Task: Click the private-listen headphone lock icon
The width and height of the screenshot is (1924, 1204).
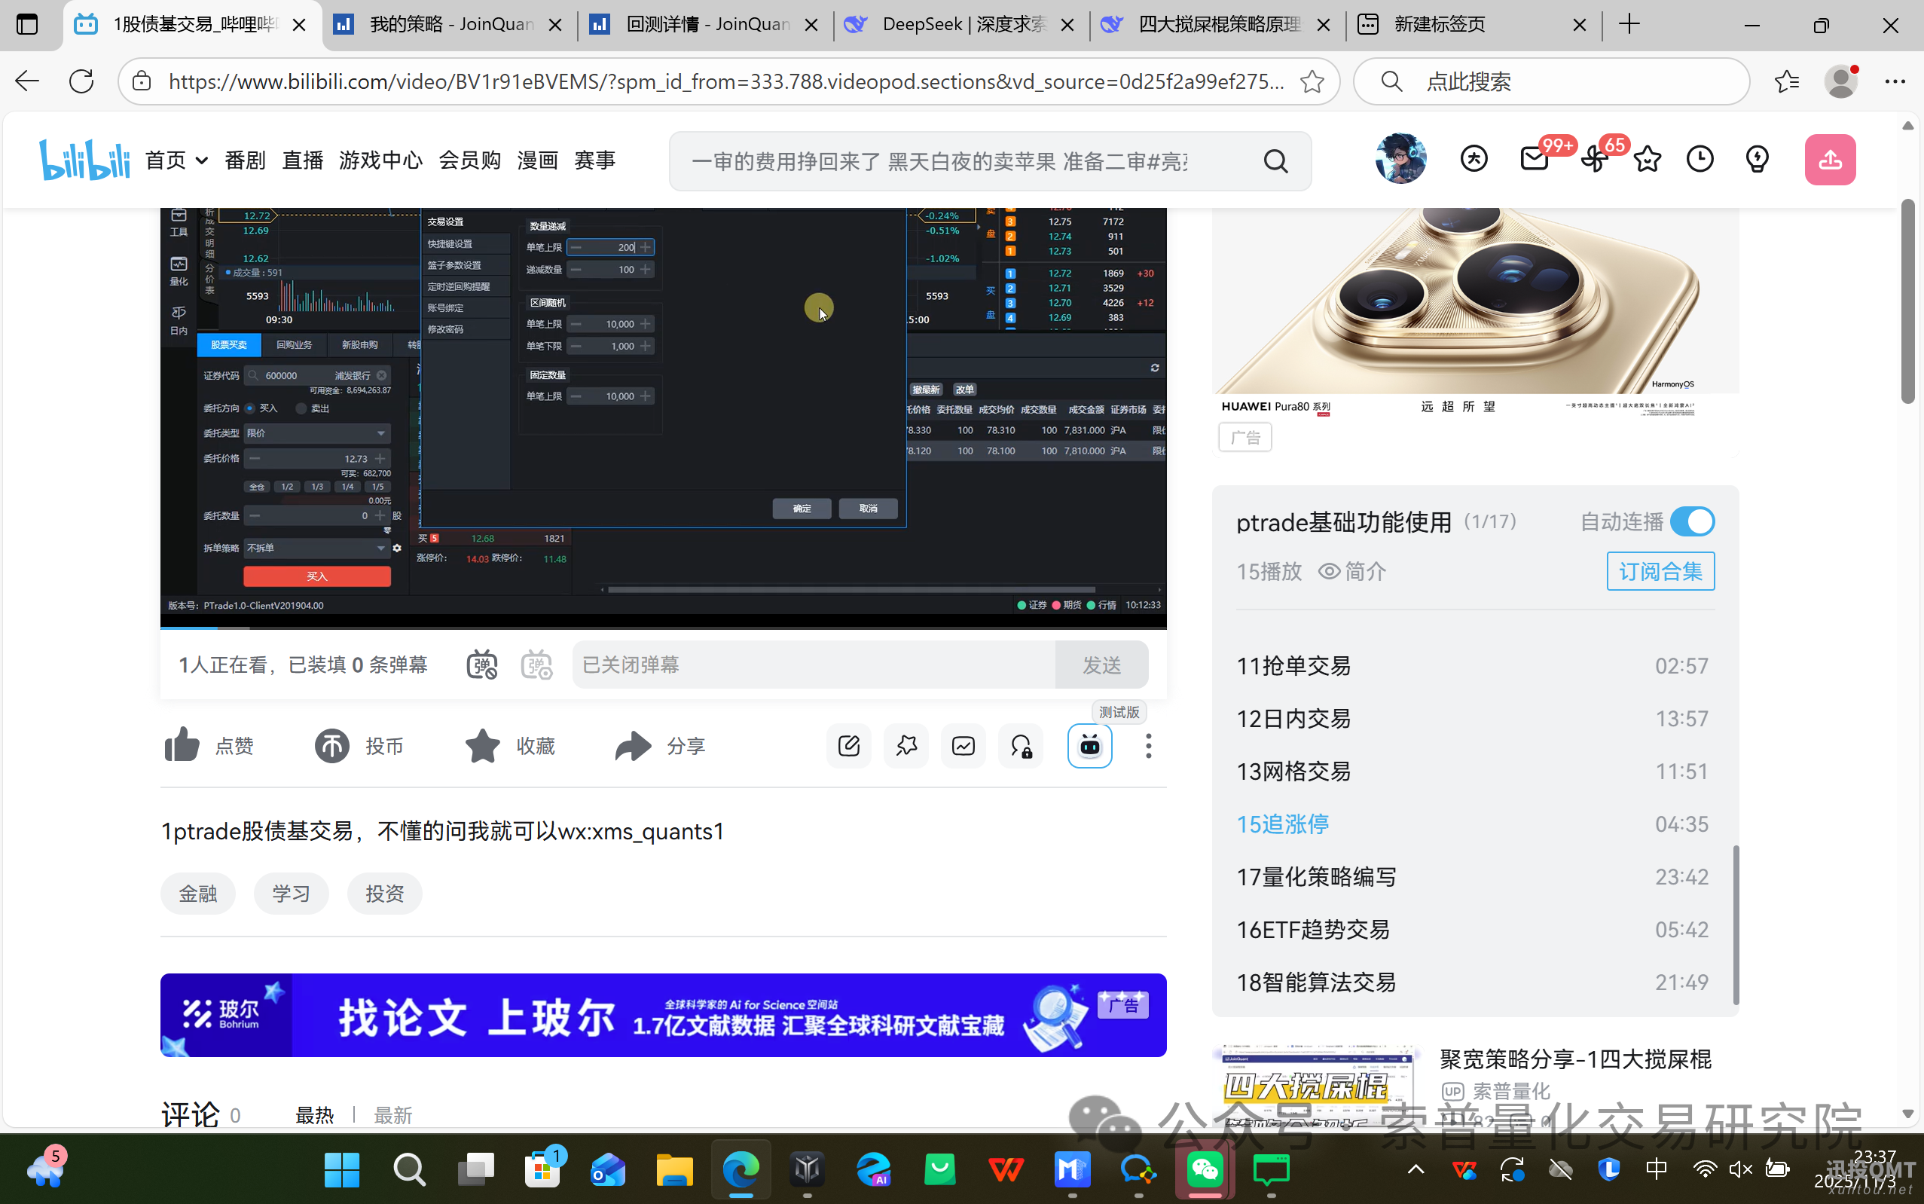Action: (1021, 745)
